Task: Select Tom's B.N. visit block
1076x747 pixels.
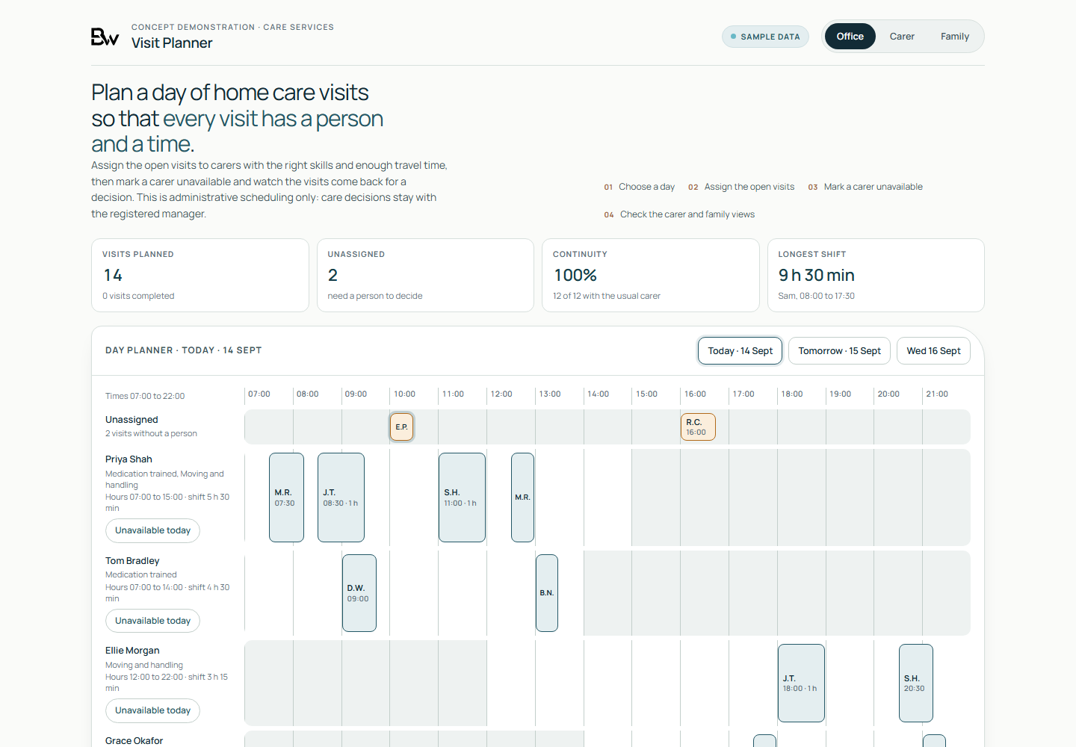Action: pos(547,593)
